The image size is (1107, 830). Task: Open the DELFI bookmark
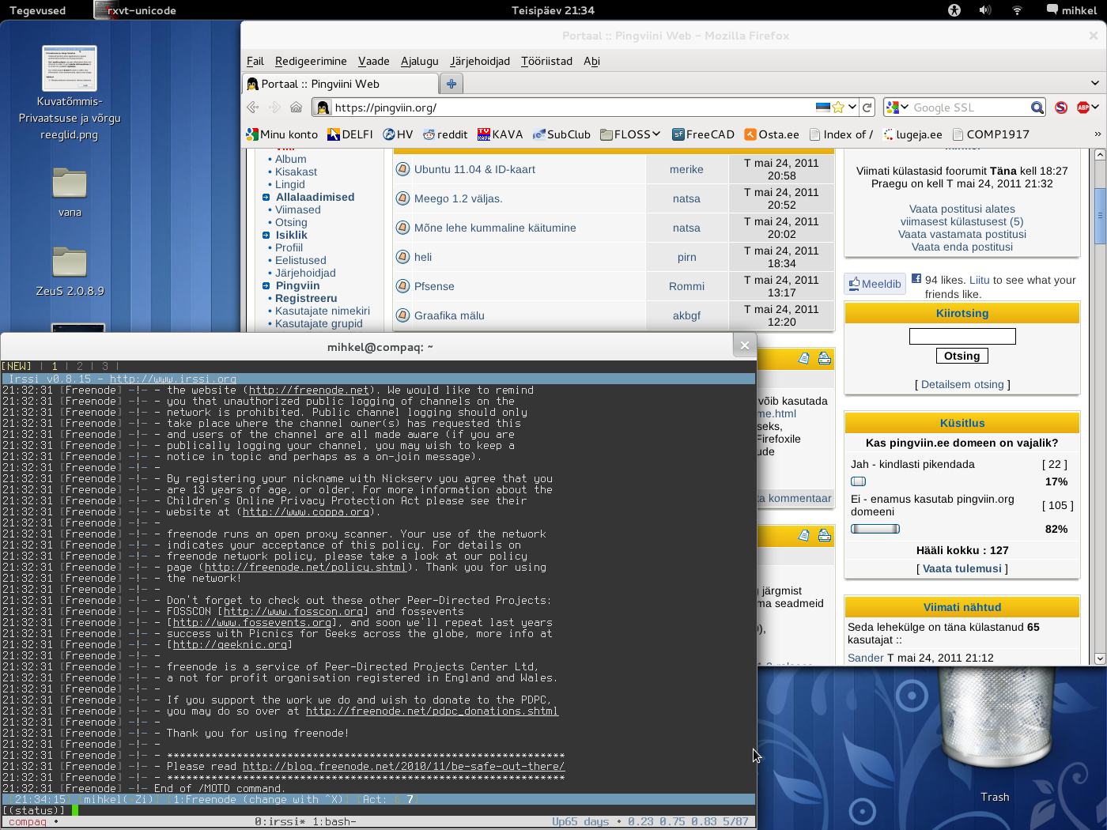point(349,134)
